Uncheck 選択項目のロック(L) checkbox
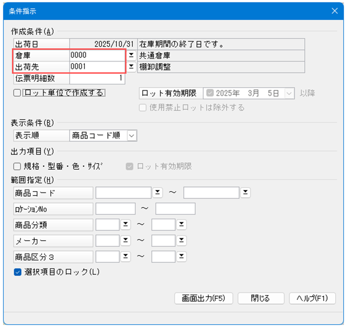347x328 pixels. coord(17,272)
